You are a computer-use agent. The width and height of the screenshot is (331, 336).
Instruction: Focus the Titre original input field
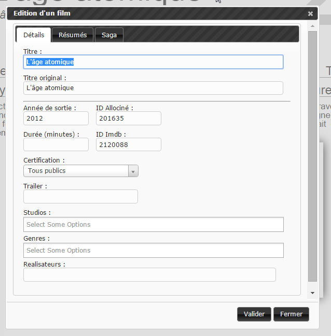pyautogui.click(x=153, y=88)
